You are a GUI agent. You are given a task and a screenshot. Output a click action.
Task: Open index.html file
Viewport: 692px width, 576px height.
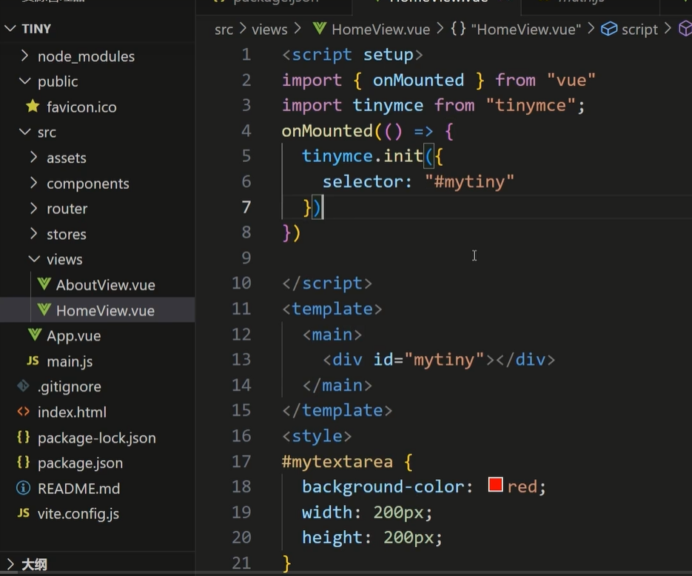pyautogui.click(x=72, y=412)
